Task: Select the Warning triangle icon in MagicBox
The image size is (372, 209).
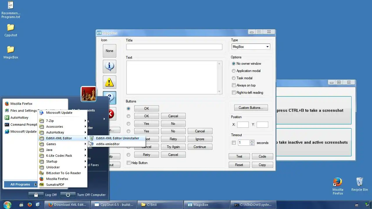Action: pos(110,82)
